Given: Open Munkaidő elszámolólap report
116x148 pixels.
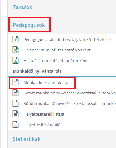Looking at the screenshot, I should click(x=46, y=83).
